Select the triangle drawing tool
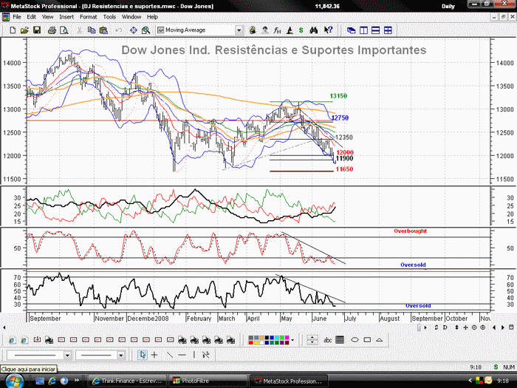This screenshot has width=517, height=388. click(x=380, y=340)
